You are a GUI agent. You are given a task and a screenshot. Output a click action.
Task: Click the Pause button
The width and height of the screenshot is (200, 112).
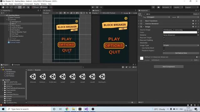(97, 7)
